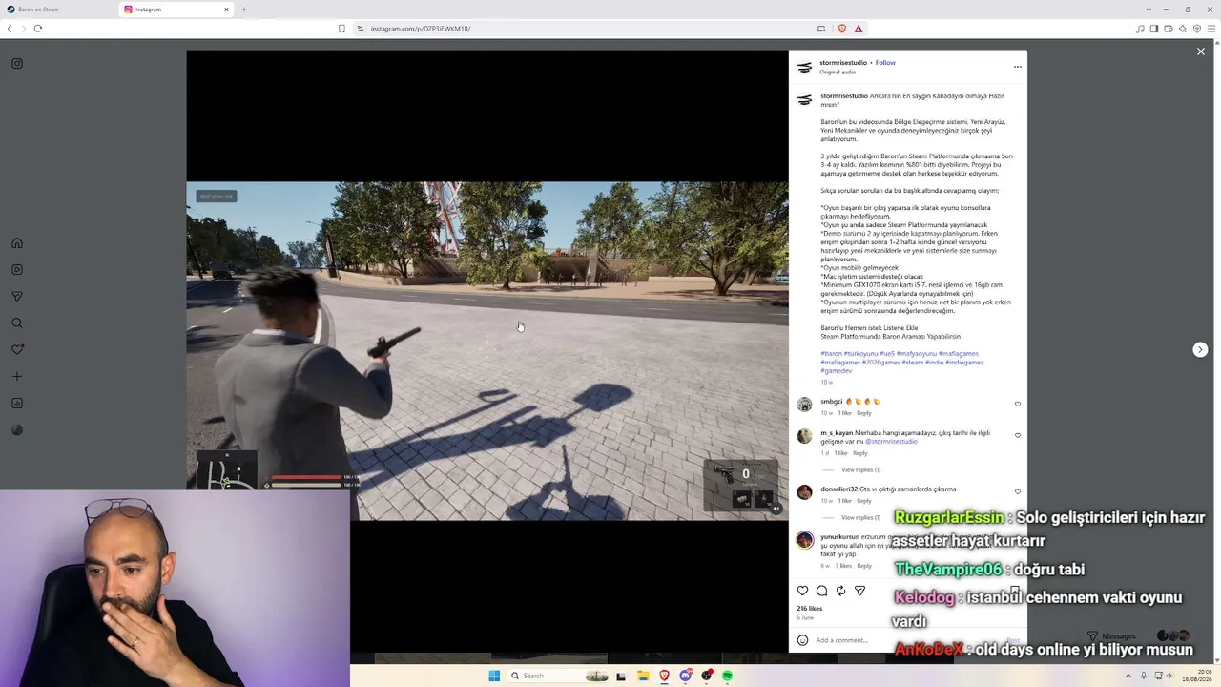Open the Brave Playlist music icon
This screenshot has height=687, width=1221.
click(x=1140, y=29)
